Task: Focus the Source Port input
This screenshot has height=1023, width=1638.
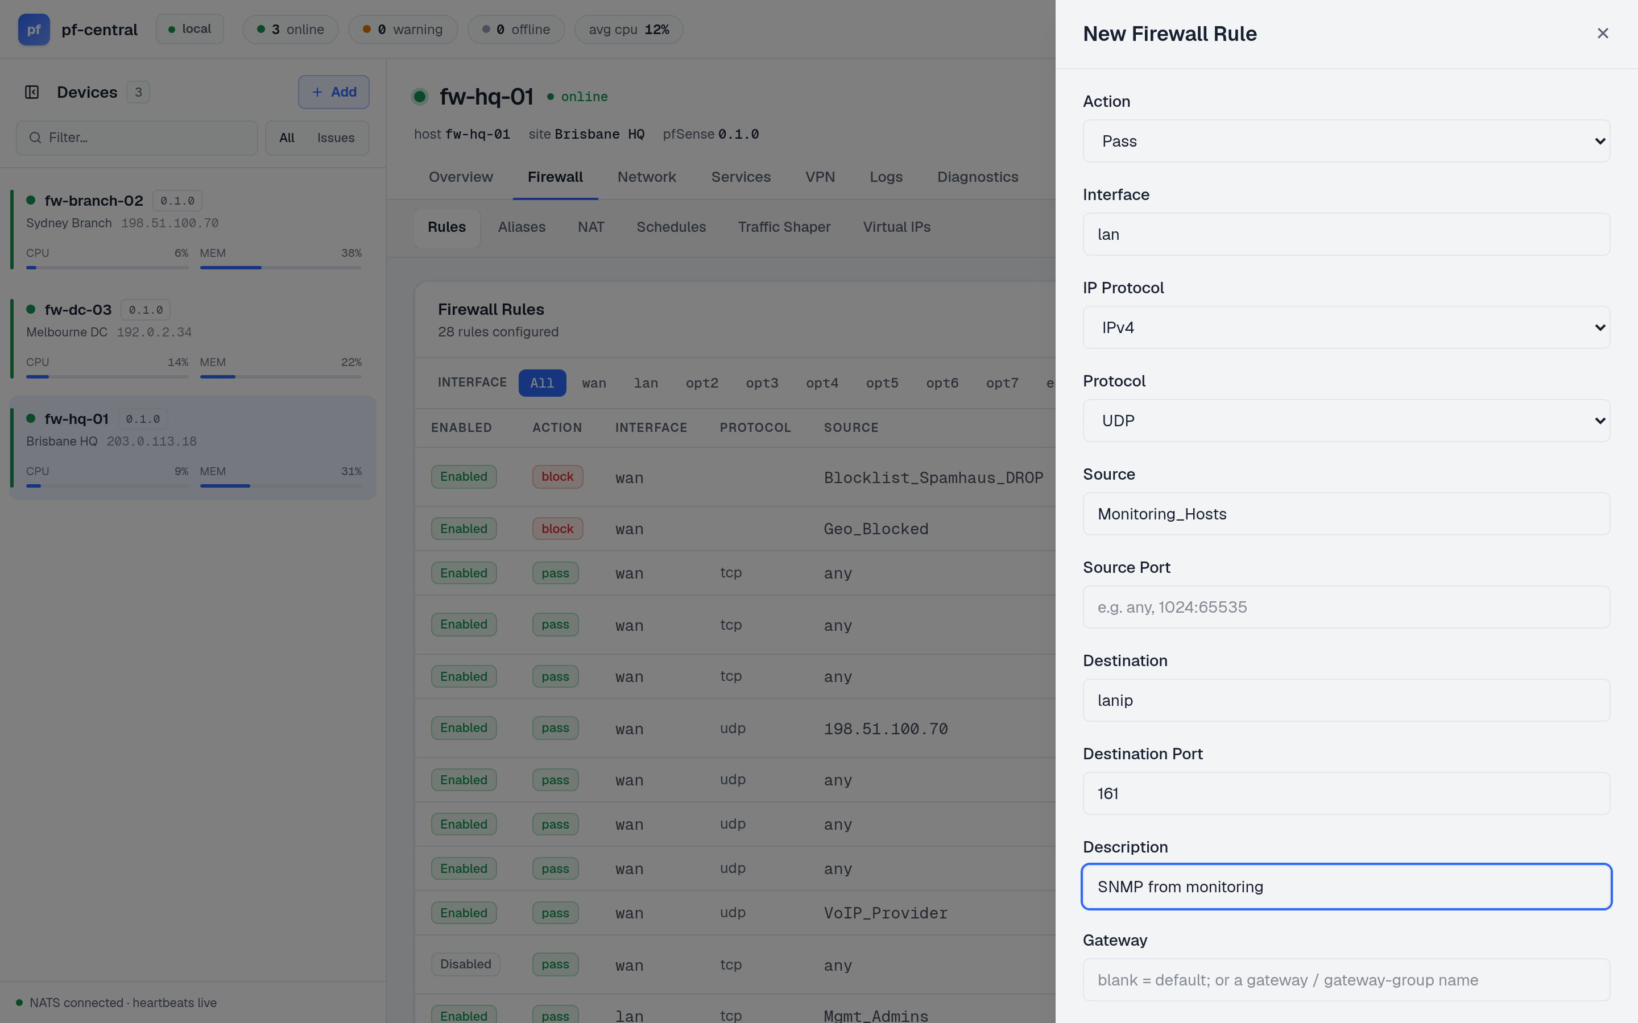Action: coord(1346,607)
